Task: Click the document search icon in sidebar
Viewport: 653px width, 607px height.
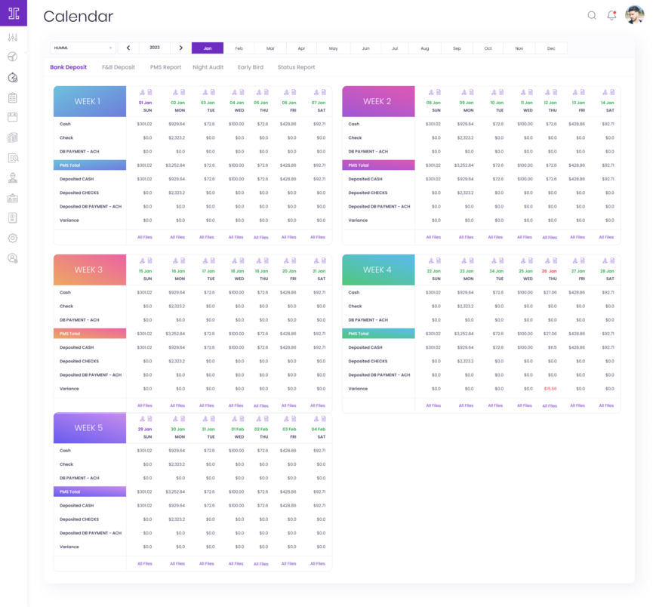Action: (13, 158)
